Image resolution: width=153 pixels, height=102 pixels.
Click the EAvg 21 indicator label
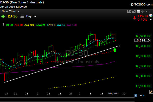point(41,25)
